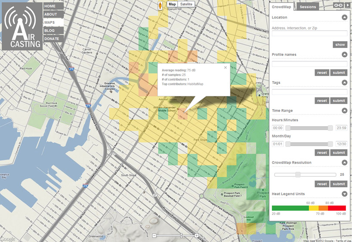
Task: Click the CrowdMap Resolution slider handle
Action: [x=297, y=175]
